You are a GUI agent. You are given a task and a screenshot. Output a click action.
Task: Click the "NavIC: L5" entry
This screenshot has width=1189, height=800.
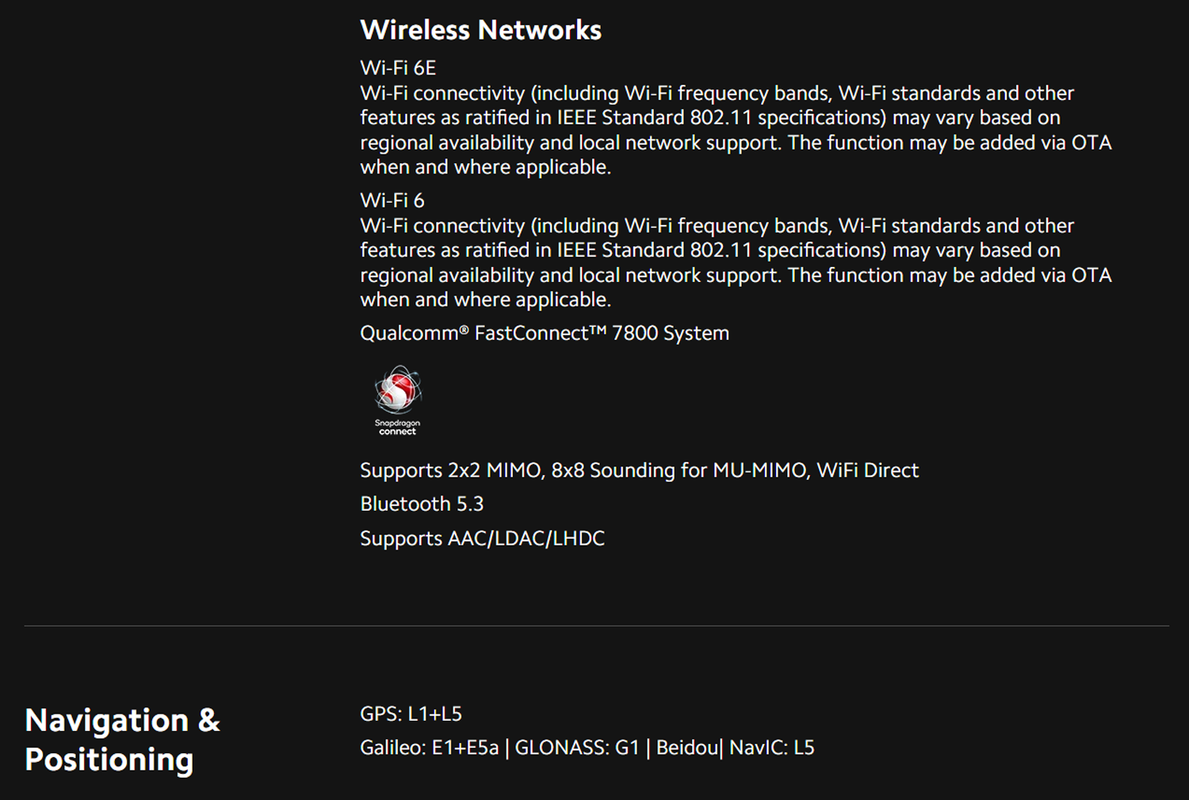click(771, 748)
